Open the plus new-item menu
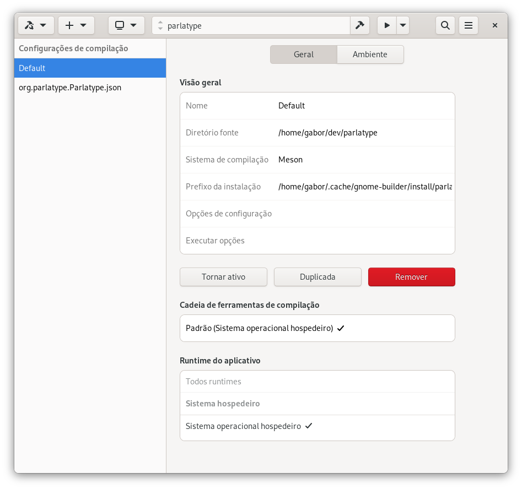Screen dimensions: 522x489 pos(76,25)
